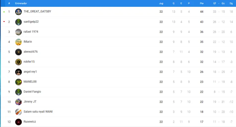Click rank number 12 for Rusewicz

pos(9,122)
